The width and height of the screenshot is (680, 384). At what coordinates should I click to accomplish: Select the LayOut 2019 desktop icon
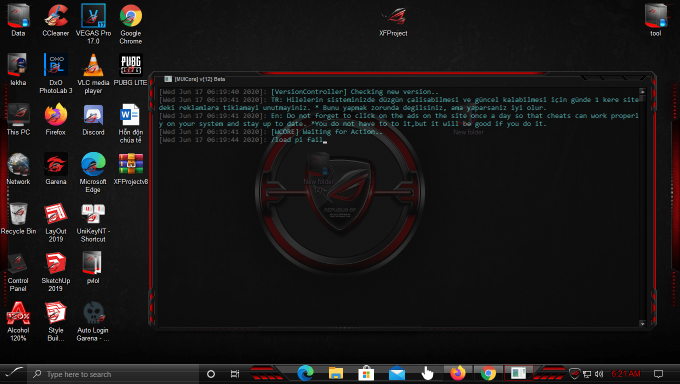pos(55,222)
